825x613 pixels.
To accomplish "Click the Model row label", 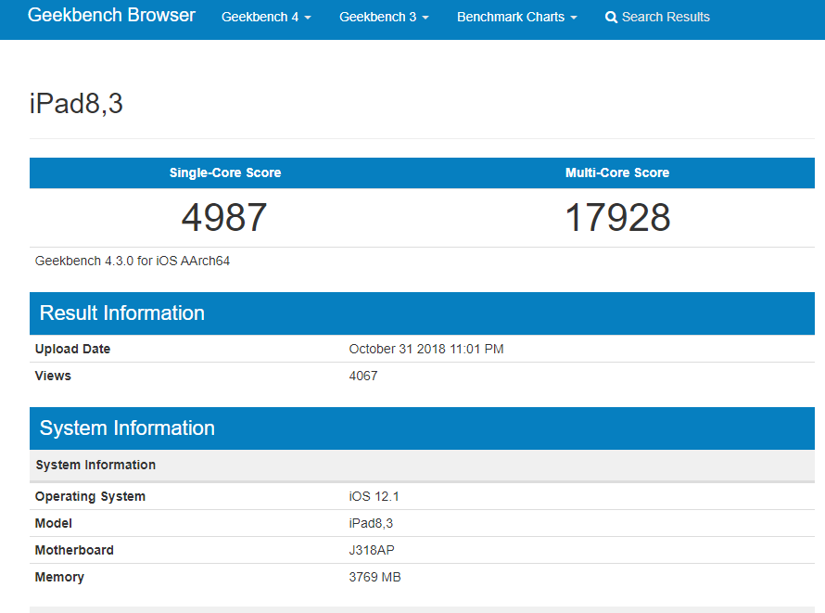I will (x=53, y=524).
